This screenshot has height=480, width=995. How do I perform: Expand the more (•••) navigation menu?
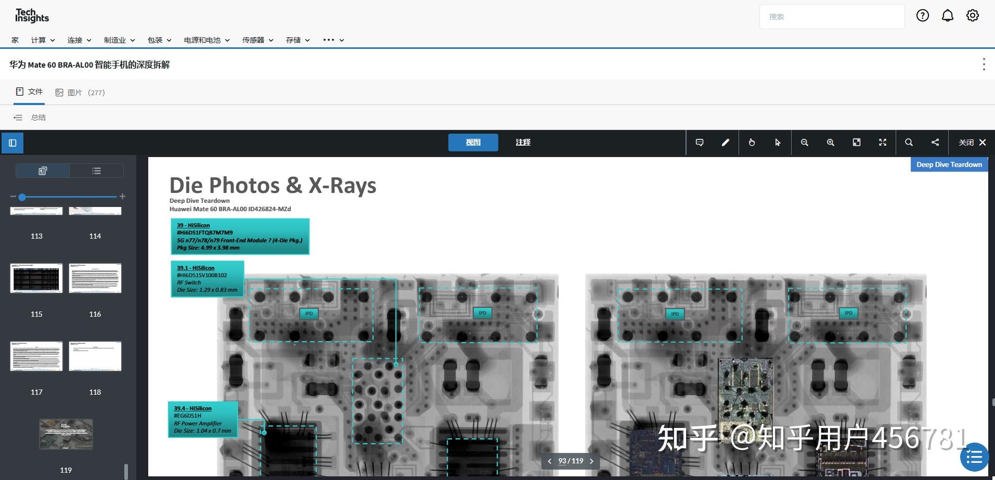[333, 40]
